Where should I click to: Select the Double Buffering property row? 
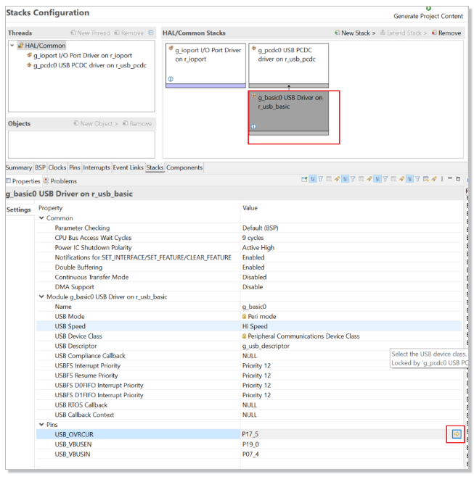pos(249,267)
